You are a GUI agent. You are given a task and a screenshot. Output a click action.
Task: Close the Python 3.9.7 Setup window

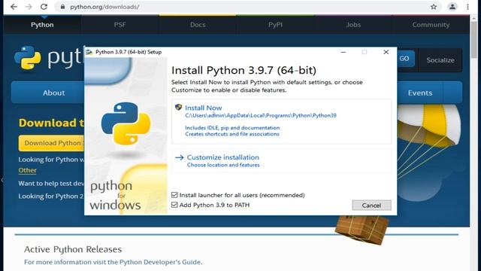(x=386, y=52)
